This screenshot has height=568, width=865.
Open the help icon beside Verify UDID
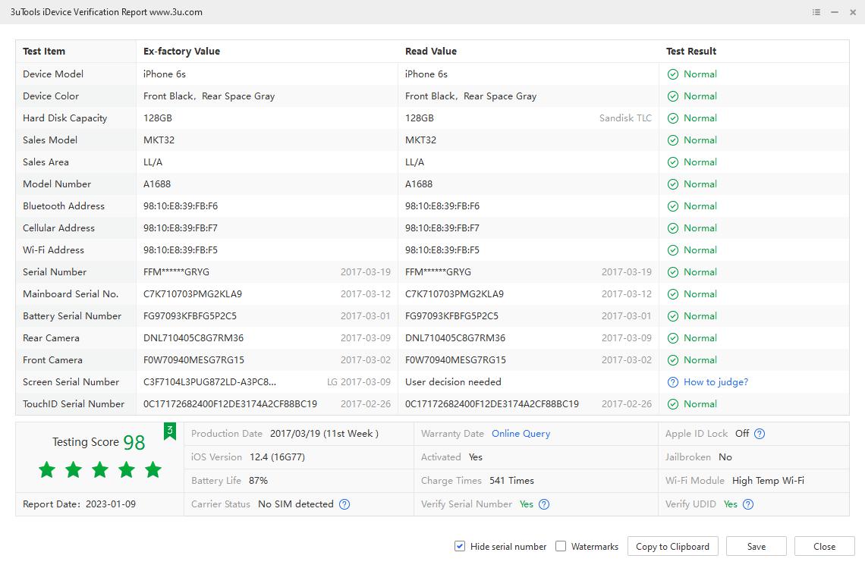[x=748, y=504]
